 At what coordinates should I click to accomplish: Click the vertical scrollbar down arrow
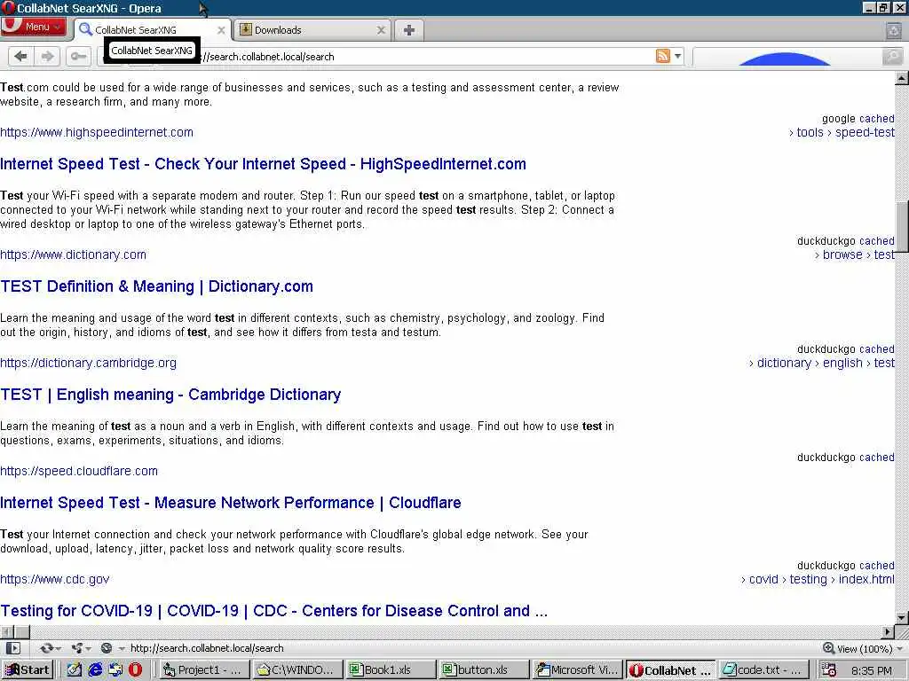tap(902, 618)
